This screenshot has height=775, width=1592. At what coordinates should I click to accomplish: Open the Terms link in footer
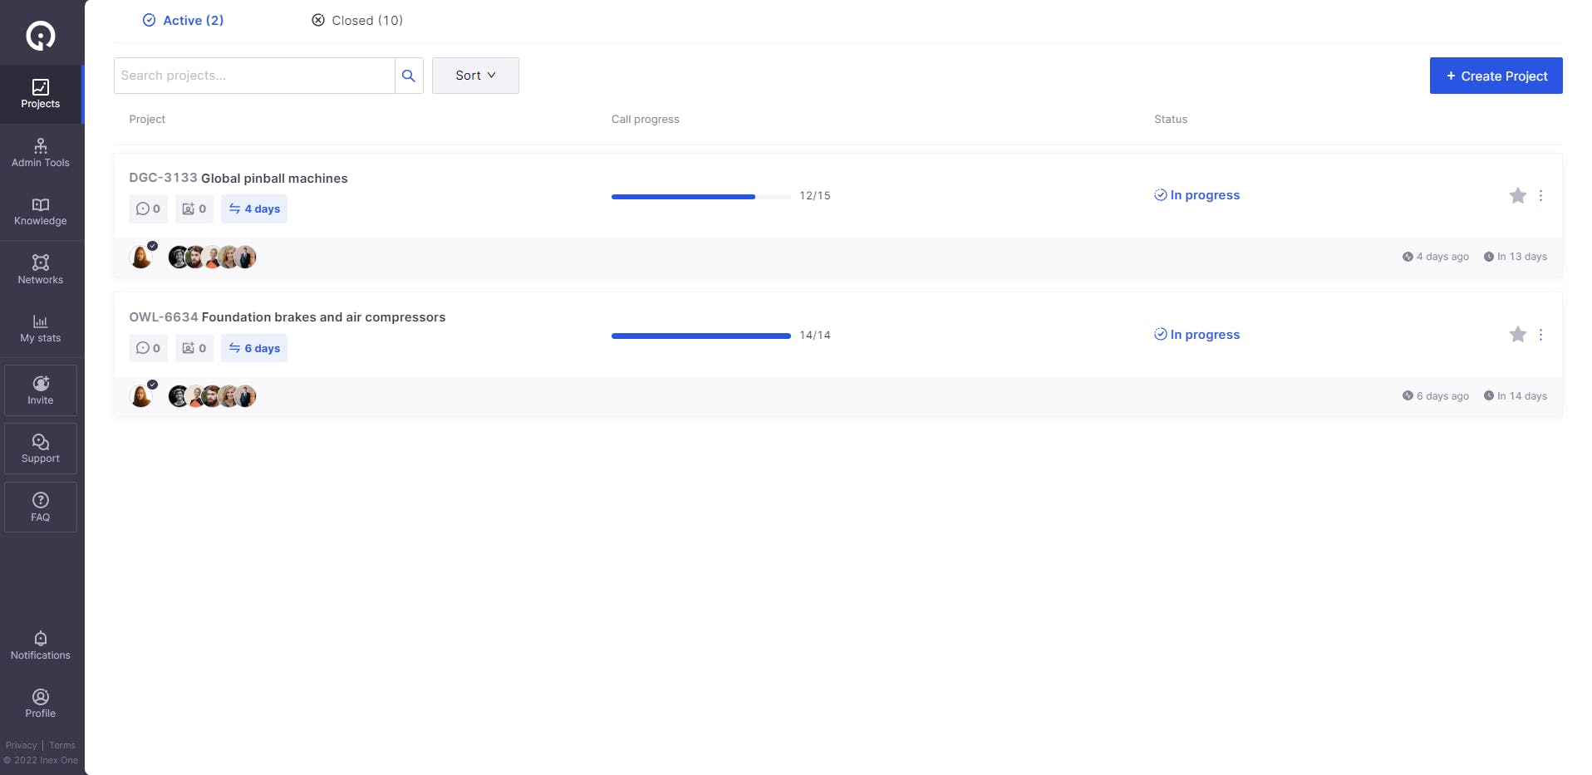tap(62, 745)
